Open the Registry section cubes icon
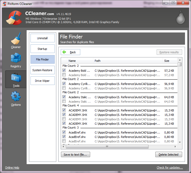The image size is (191, 173). (x=16, y=58)
